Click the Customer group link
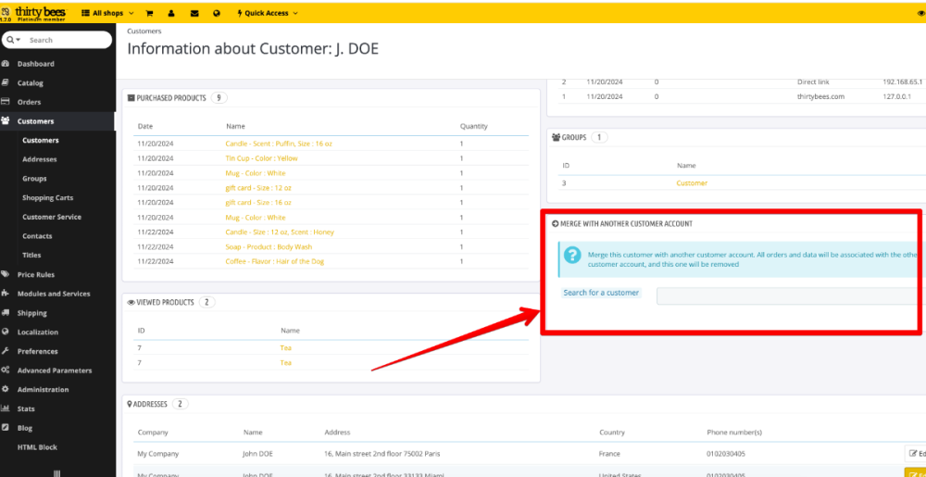The image size is (926, 477). pos(692,183)
